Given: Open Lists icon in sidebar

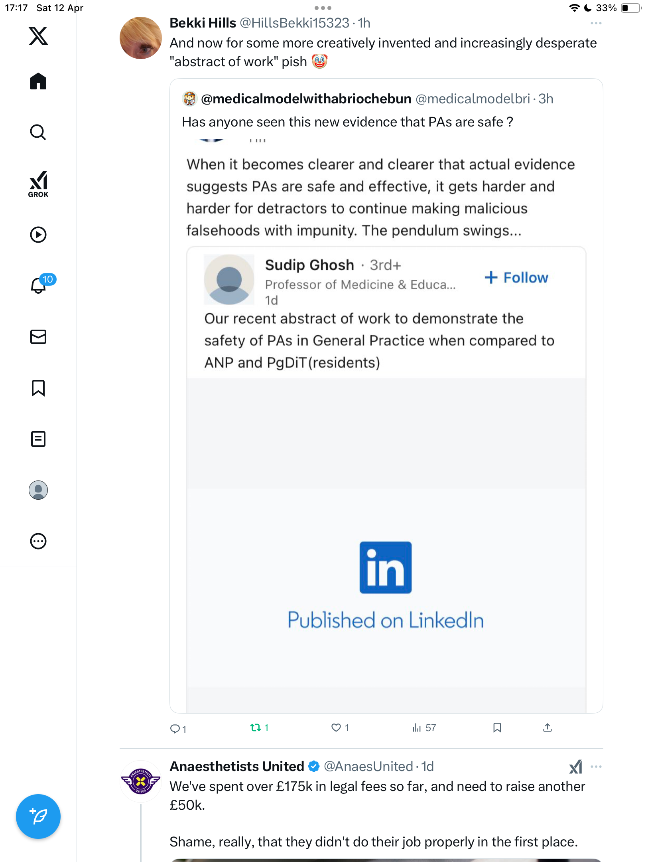Looking at the screenshot, I should pyautogui.click(x=38, y=439).
